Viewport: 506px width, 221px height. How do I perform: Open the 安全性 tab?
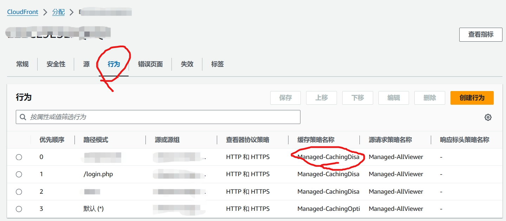56,64
